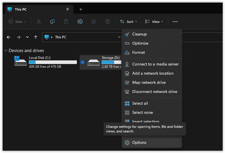
Task: Go forward with the right arrow
Action: click(18, 37)
